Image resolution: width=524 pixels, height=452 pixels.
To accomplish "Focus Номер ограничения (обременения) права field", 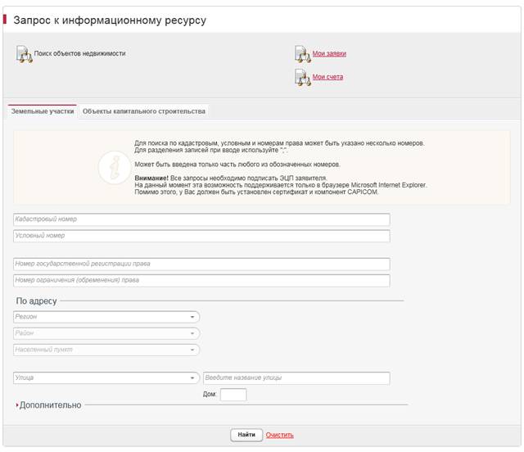I will 201,280.
